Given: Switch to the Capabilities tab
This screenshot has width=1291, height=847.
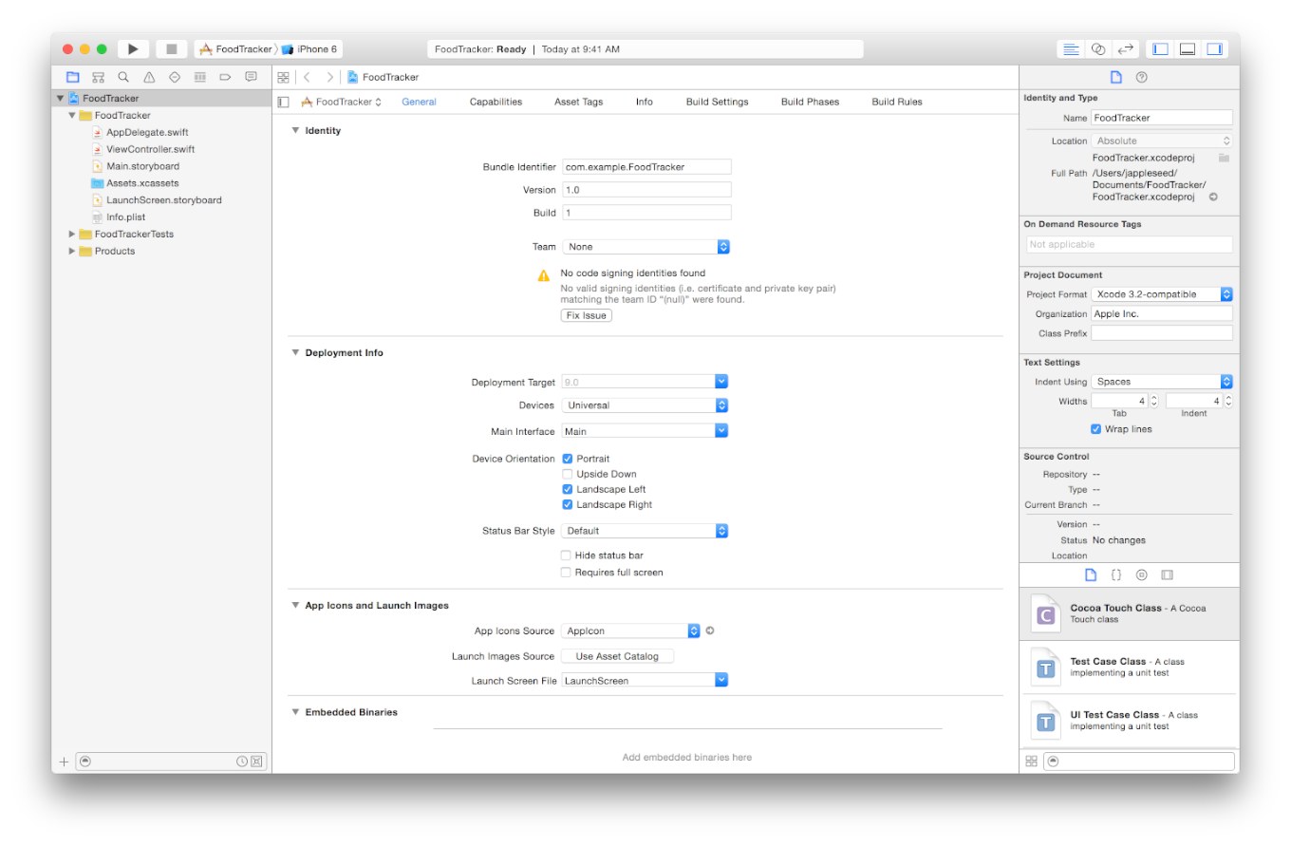Looking at the screenshot, I should [x=496, y=102].
